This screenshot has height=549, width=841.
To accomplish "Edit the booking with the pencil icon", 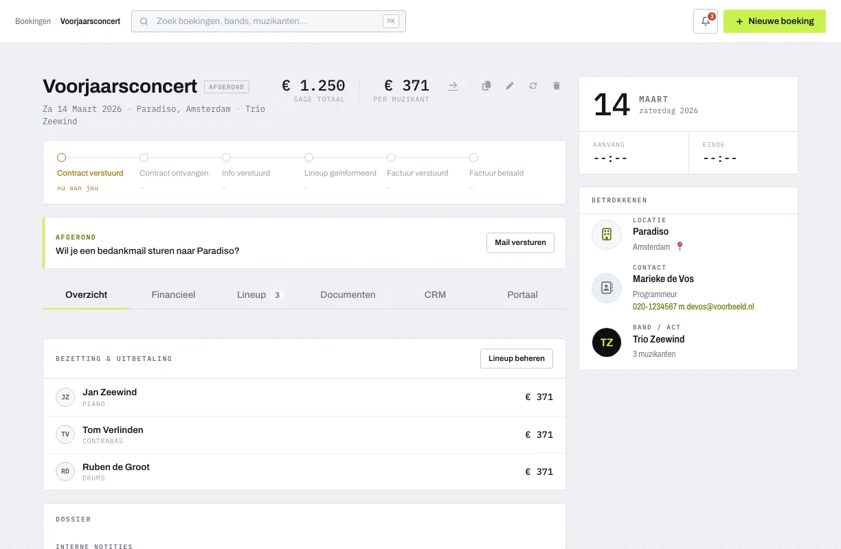I will pos(510,86).
